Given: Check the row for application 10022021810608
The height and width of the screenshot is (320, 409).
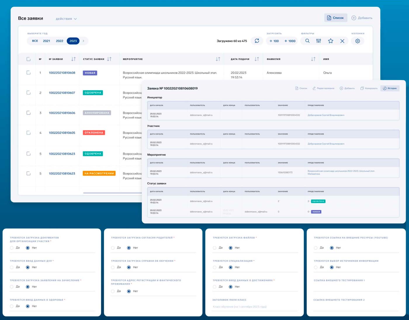Looking at the screenshot, I should tap(29, 72).
